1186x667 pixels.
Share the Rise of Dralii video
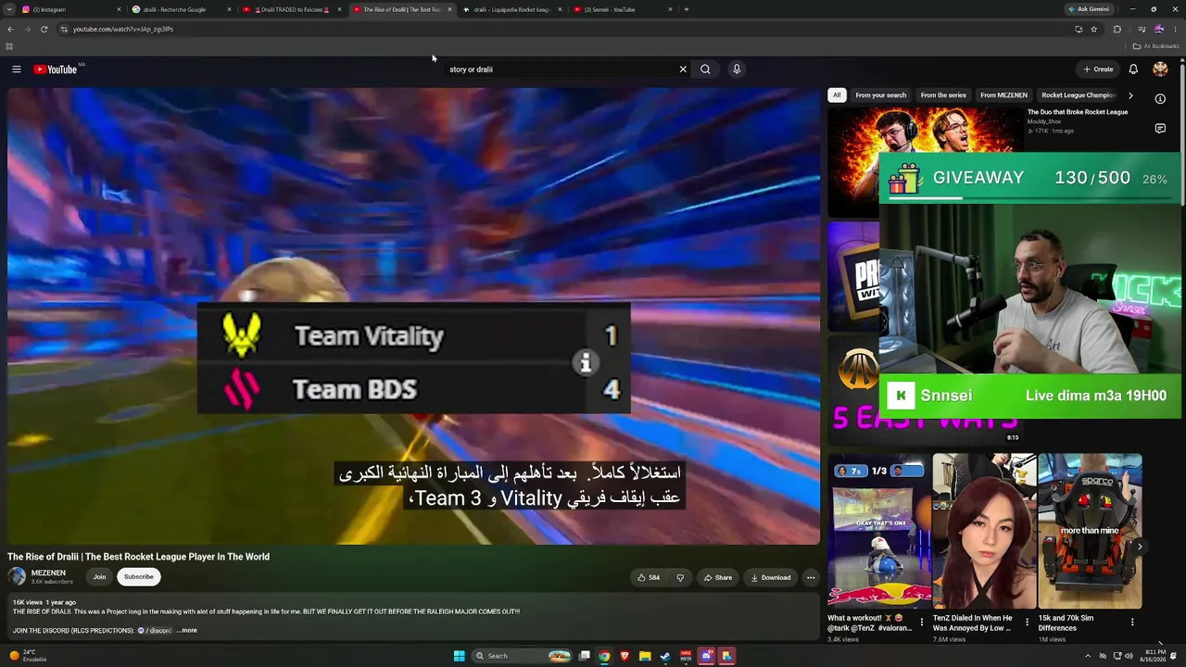point(718,577)
